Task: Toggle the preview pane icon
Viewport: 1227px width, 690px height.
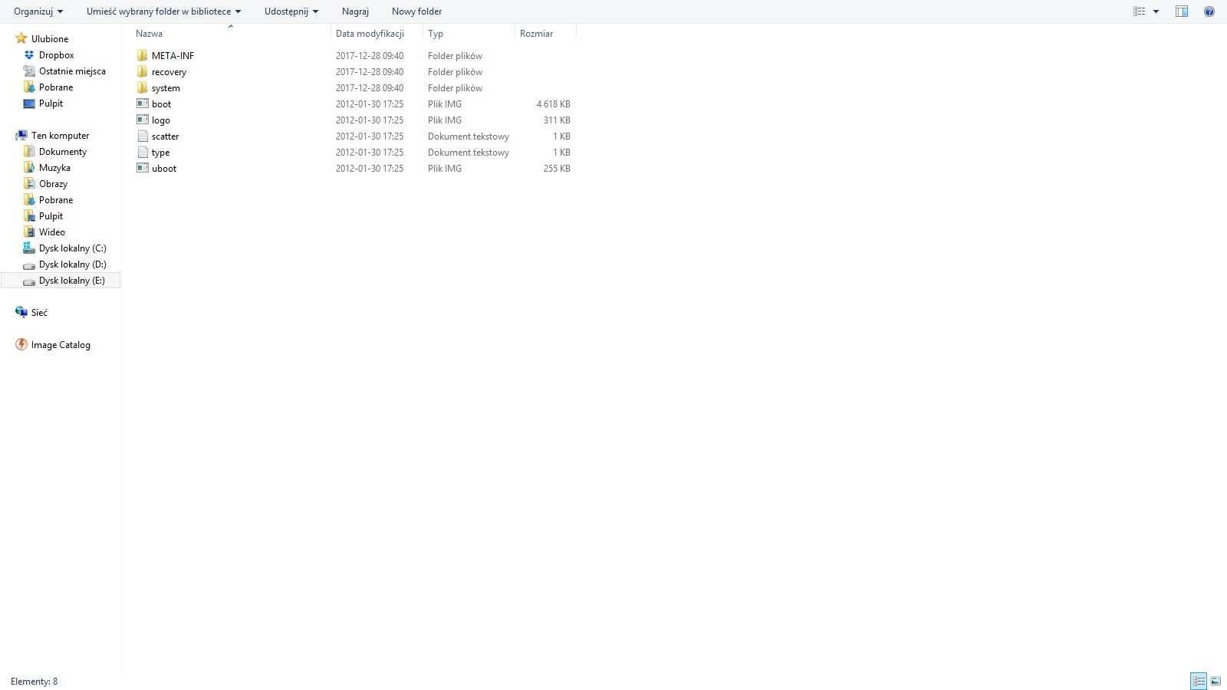Action: (x=1182, y=11)
